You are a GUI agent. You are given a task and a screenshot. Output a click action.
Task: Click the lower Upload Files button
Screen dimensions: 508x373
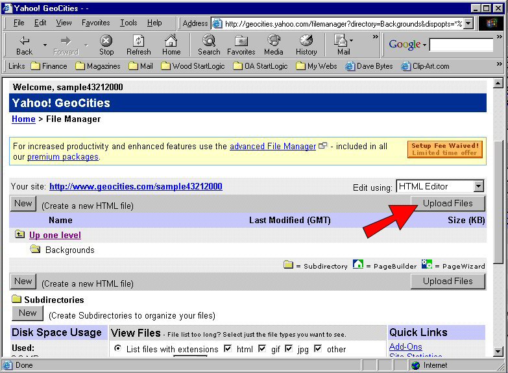[x=448, y=282]
